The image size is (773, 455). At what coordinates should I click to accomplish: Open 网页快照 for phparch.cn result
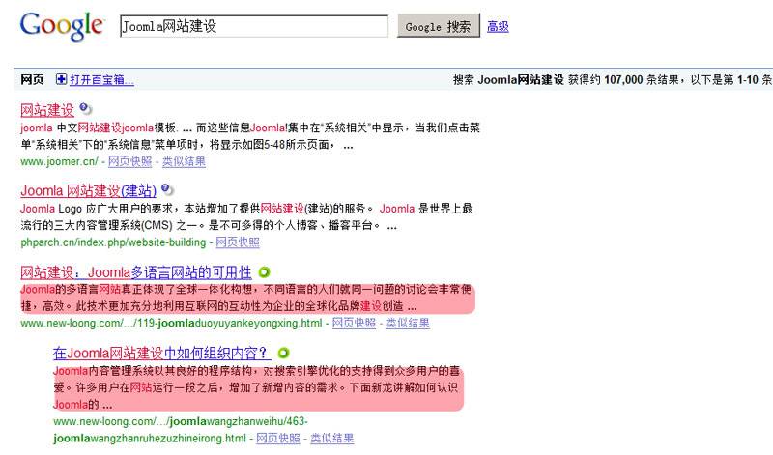tap(238, 242)
